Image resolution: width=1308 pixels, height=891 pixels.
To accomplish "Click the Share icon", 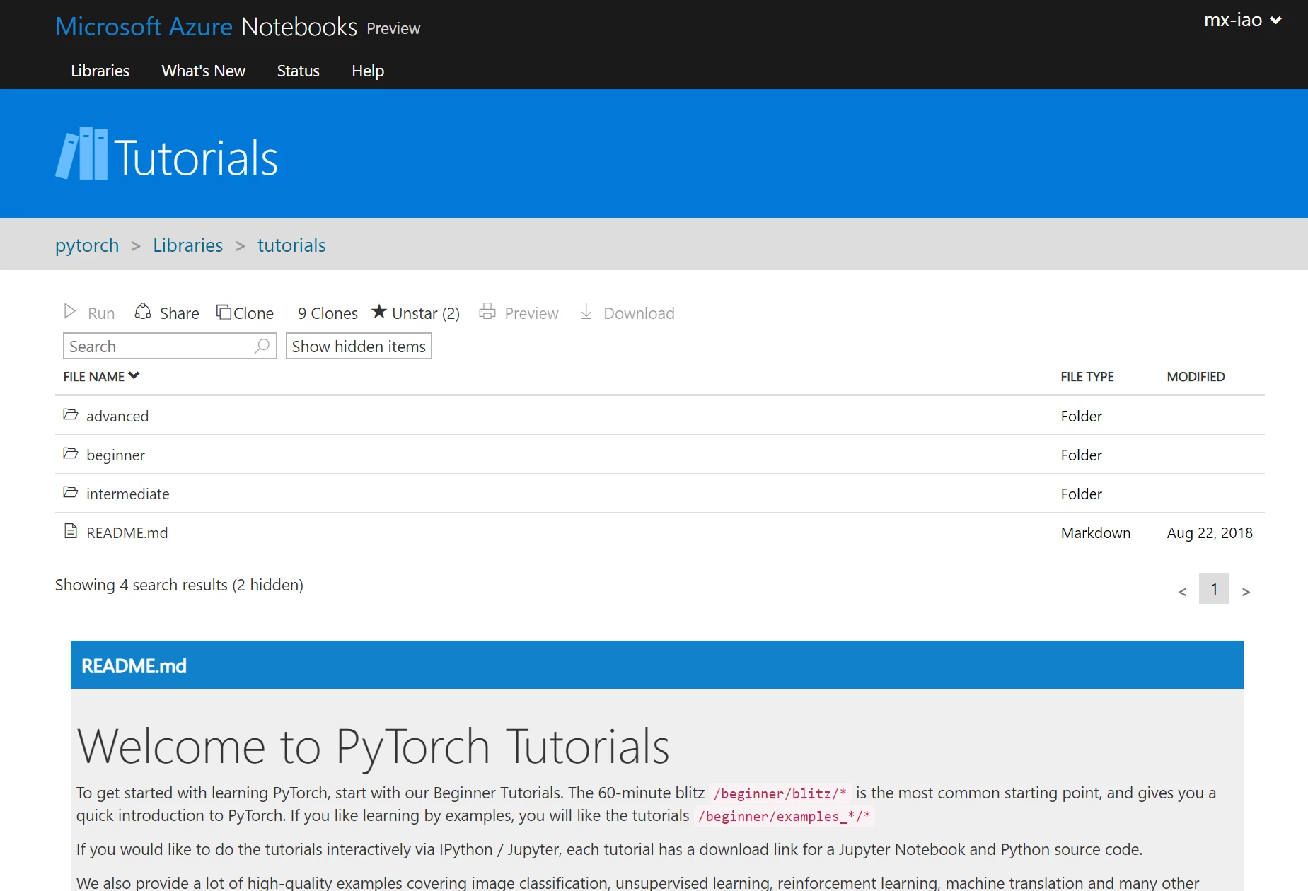I will pyautogui.click(x=143, y=311).
